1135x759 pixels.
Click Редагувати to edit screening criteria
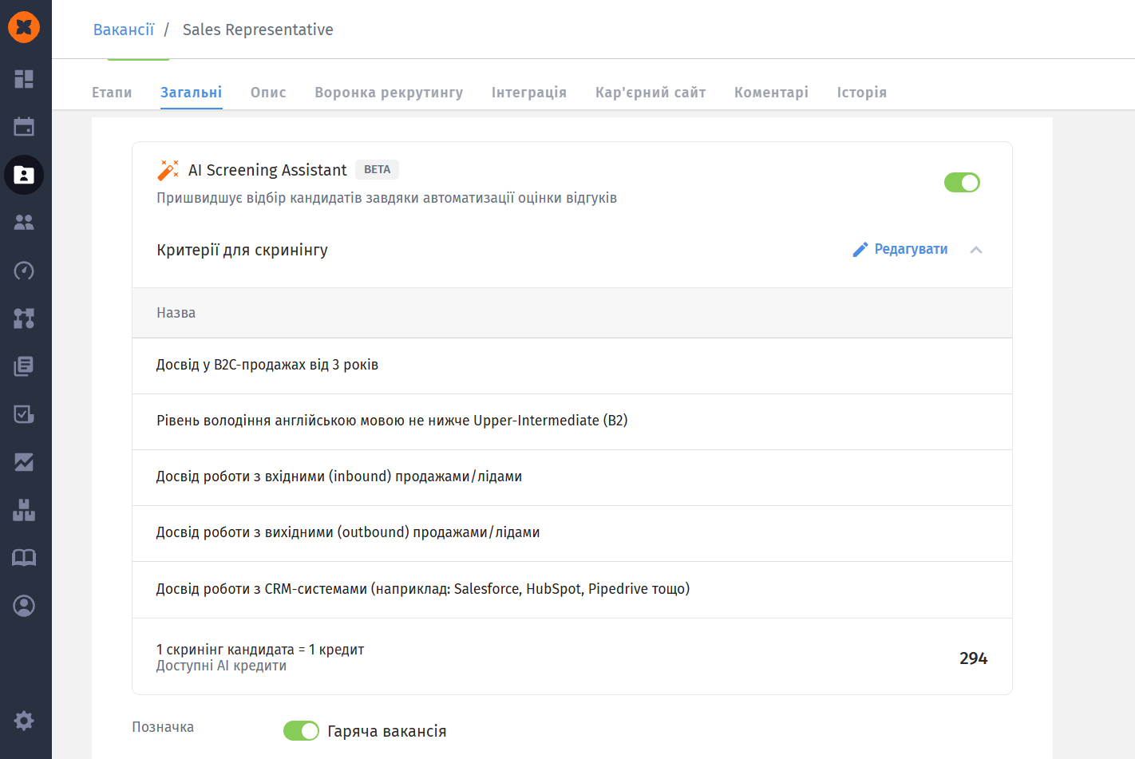coord(900,250)
